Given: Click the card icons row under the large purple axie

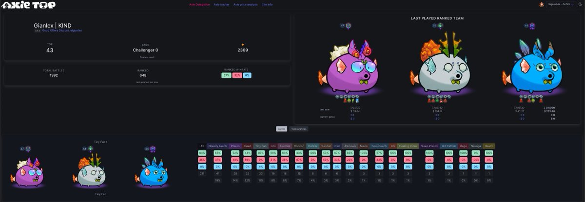Looking at the screenshot, I should coord(348,99).
